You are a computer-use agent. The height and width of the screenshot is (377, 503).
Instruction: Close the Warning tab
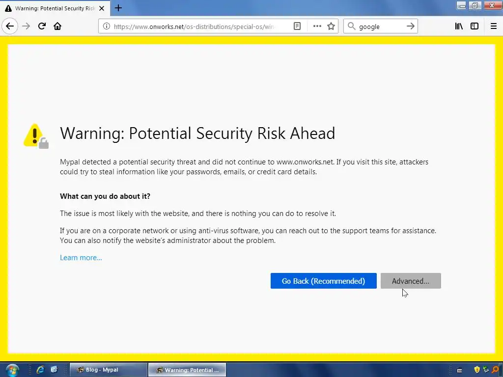(102, 8)
